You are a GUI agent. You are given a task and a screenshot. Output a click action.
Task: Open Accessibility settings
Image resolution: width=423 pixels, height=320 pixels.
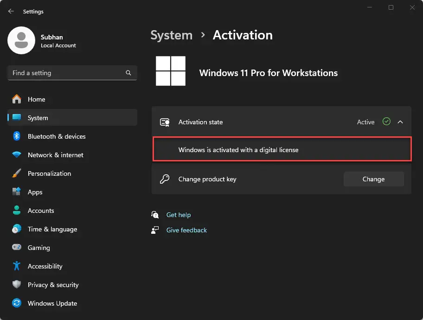click(x=45, y=266)
